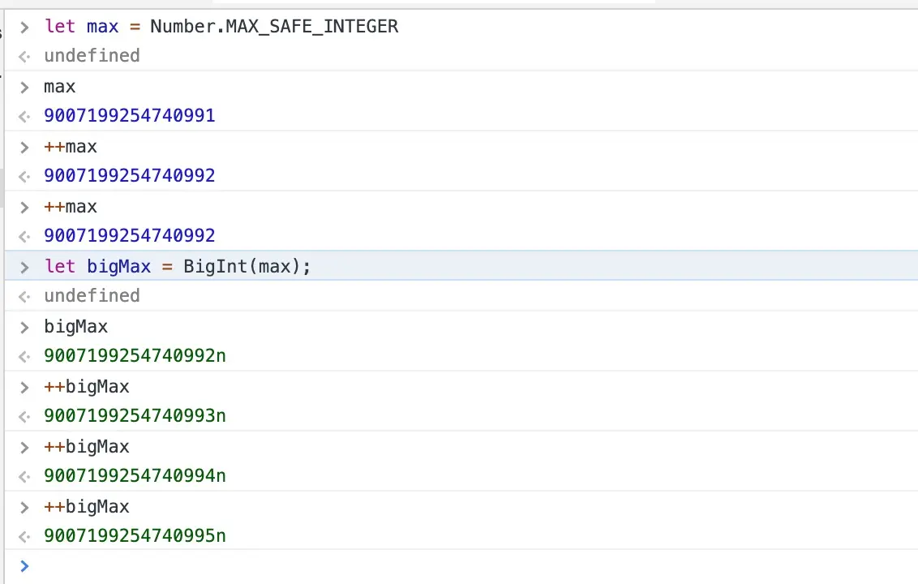Click the first '++bigMax' command
Image resolution: width=918 pixels, height=584 pixels.
(87, 387)
